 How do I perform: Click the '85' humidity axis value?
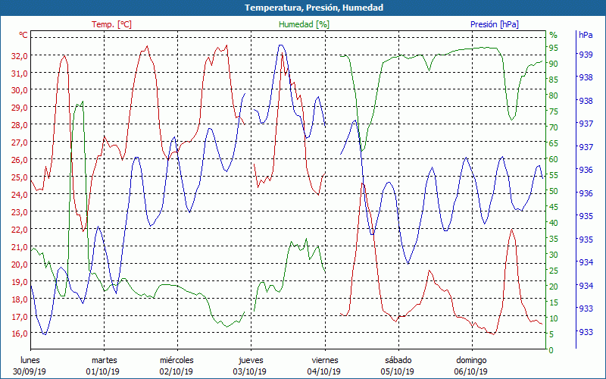click(x=554, y=80)
